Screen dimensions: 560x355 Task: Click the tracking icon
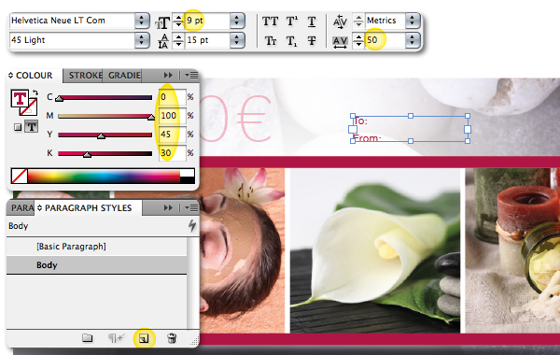point(340,42)
